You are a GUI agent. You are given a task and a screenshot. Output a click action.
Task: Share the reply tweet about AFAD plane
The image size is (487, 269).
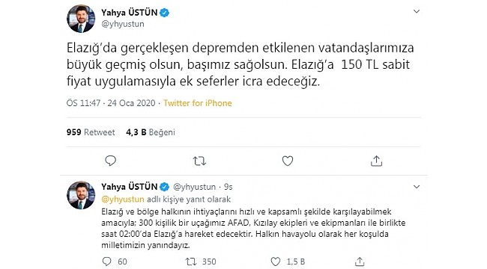360,262
